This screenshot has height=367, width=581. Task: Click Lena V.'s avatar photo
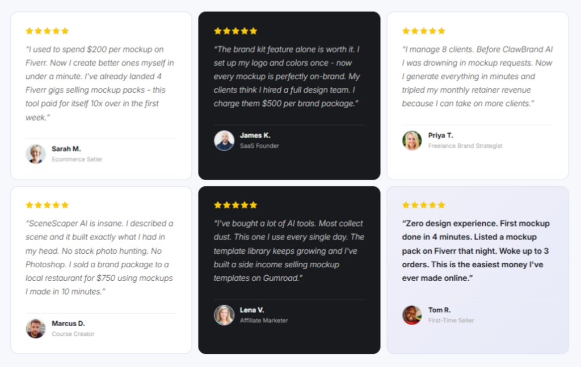[224, 315]
